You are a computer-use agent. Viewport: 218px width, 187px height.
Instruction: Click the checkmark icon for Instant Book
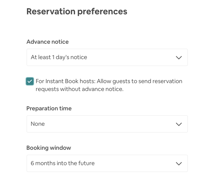pos(30,81)
